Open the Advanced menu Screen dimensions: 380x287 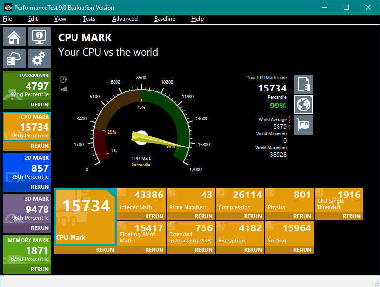click(x=125, y=19)
